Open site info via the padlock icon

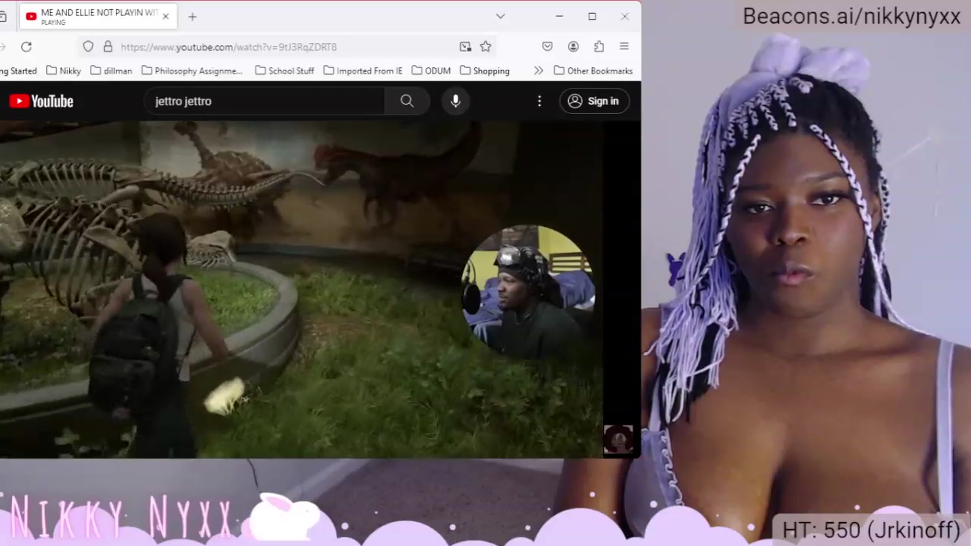pos(108,47)
